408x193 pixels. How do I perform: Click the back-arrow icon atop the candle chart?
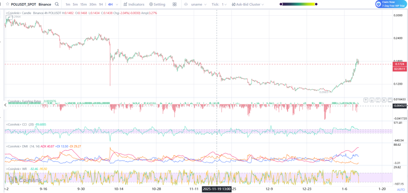pos(9,17)
